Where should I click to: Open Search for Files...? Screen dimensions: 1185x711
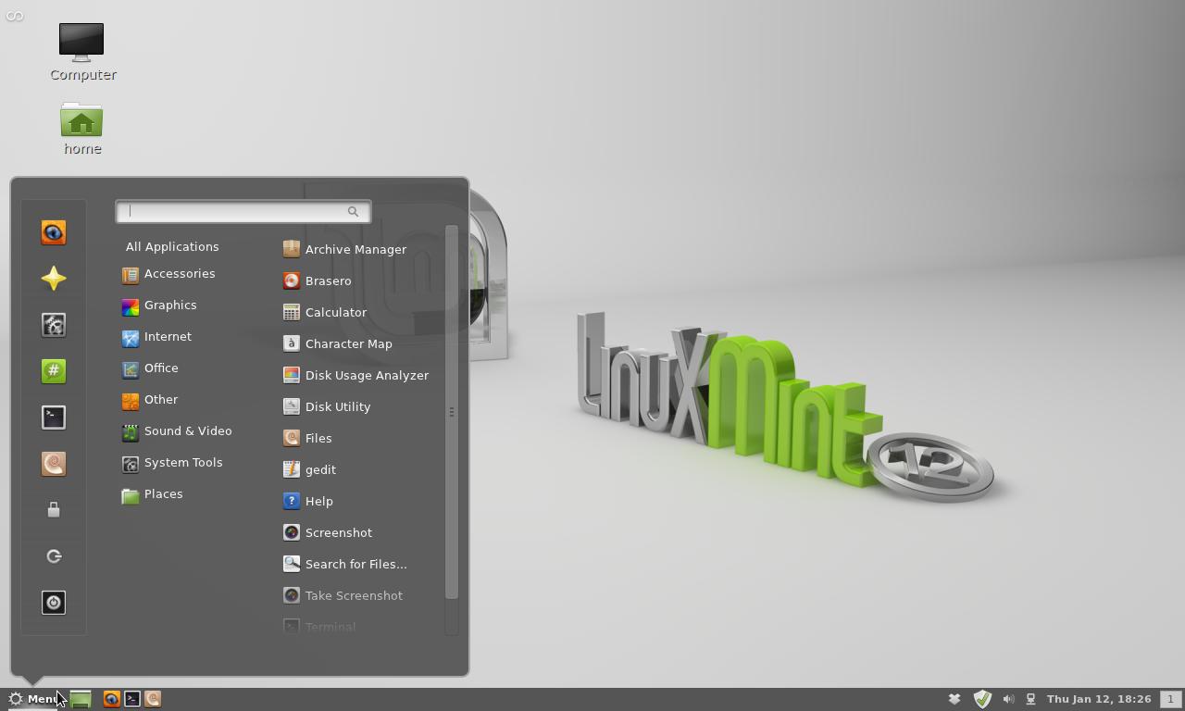(x=344, y=565)
